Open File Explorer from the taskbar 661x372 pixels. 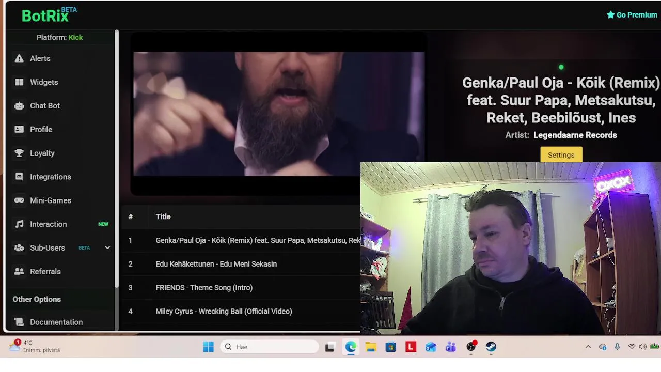371,347
